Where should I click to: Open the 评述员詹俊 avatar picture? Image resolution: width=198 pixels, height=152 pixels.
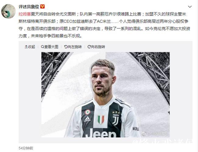8,11
